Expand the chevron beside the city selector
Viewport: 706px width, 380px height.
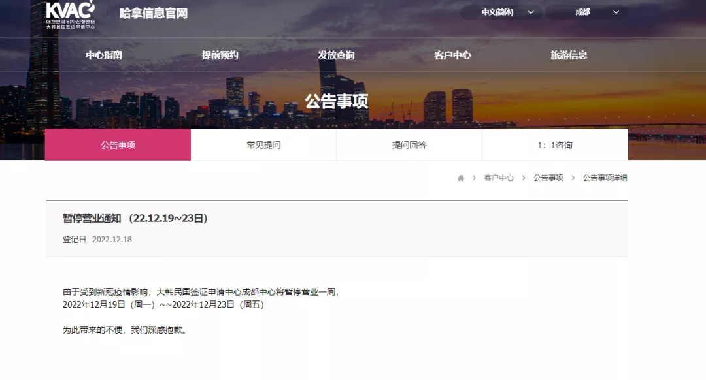615,12
